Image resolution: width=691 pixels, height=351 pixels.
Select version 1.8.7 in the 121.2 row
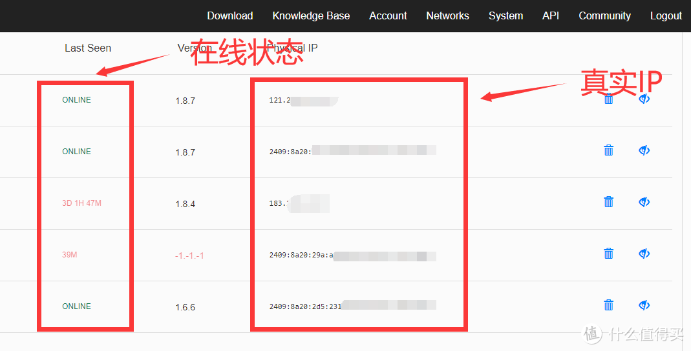pyautogui.click(x=185, y=101)
